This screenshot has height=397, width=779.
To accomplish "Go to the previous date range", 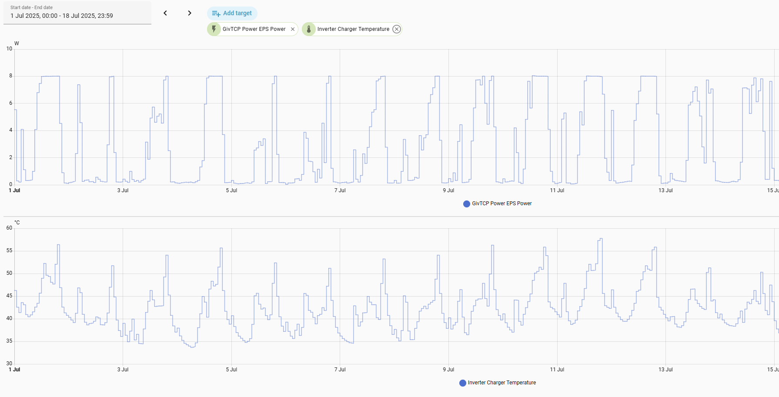I will [x=165, y=13].
